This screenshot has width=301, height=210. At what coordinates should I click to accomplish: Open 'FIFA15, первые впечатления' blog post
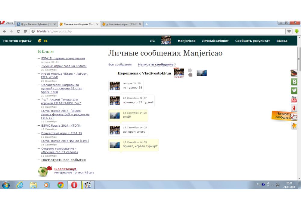(x=63, y=58)
